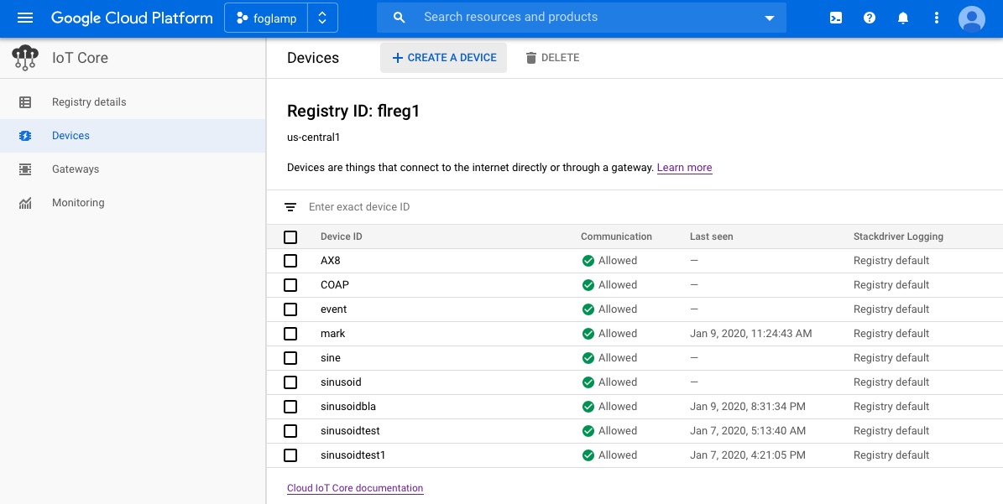Follow the Learn more link

(684, 168)
